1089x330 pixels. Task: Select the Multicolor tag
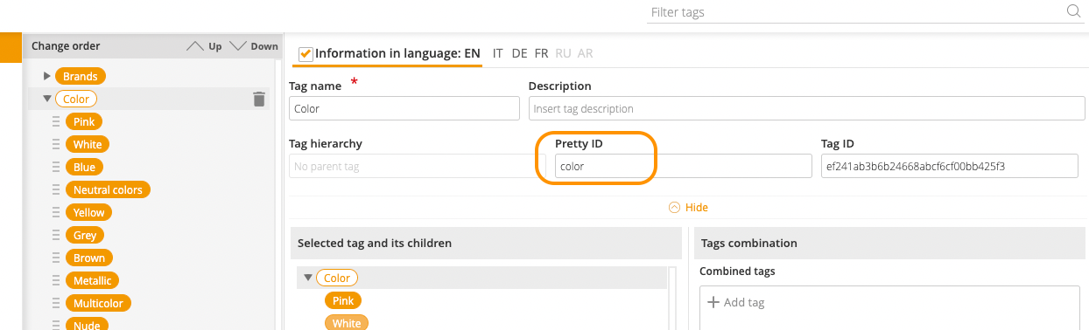tap(98, 304)
